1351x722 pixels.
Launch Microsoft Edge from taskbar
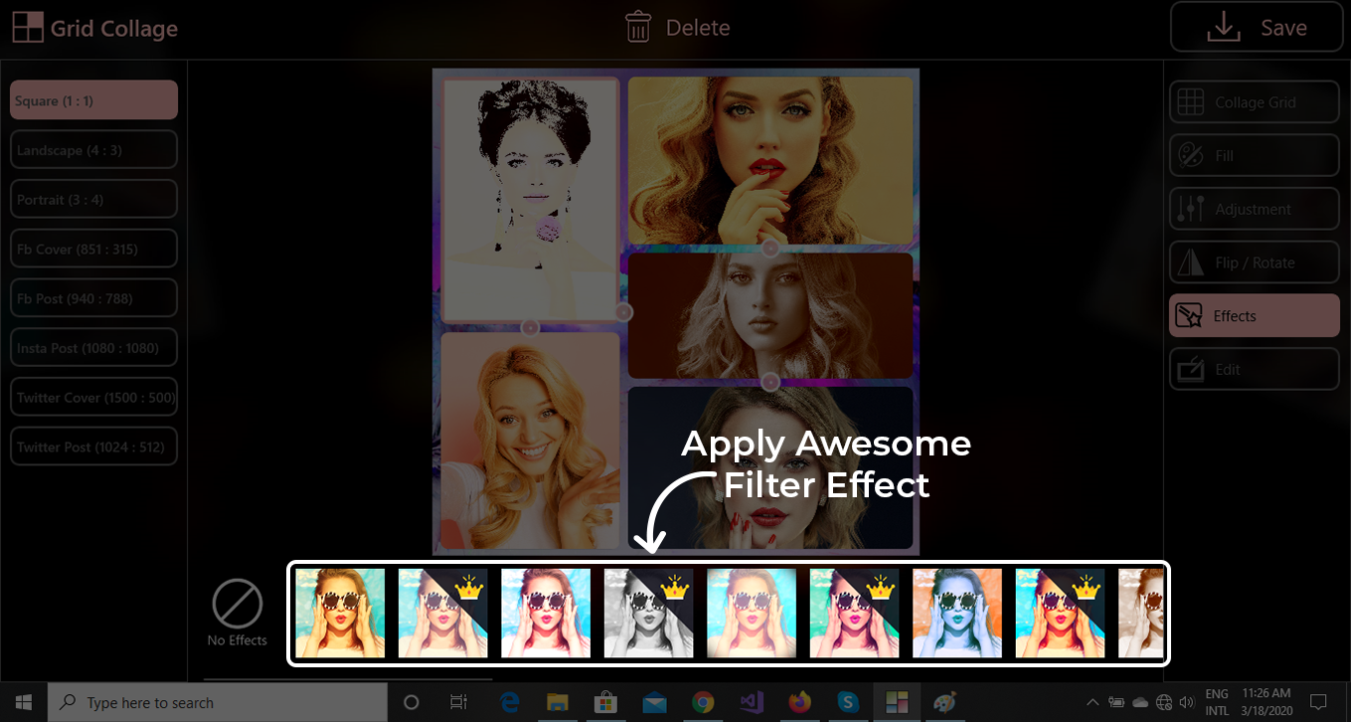(x=510, y=702)
